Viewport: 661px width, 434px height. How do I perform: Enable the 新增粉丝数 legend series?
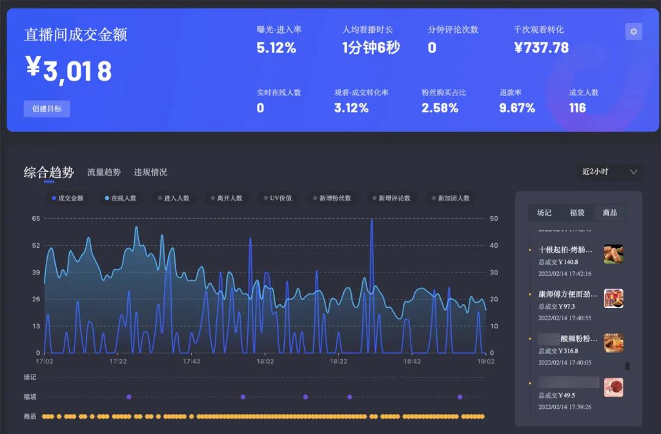(332, 198)
